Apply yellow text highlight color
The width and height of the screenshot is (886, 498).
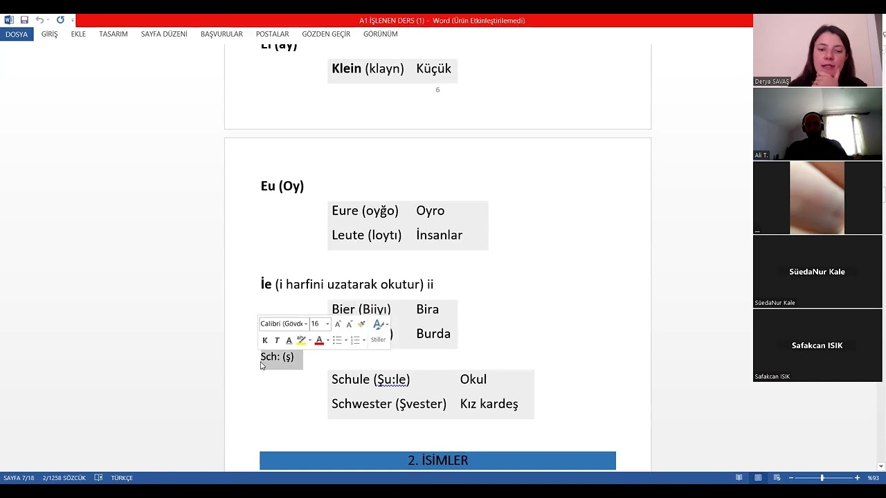(x=301, y=340)
